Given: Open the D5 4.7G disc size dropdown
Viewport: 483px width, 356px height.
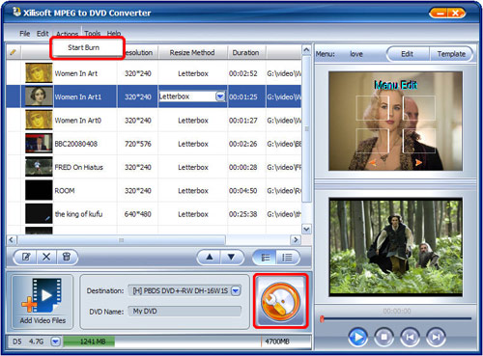Looking at the screenshot, I should pos(55,342).
